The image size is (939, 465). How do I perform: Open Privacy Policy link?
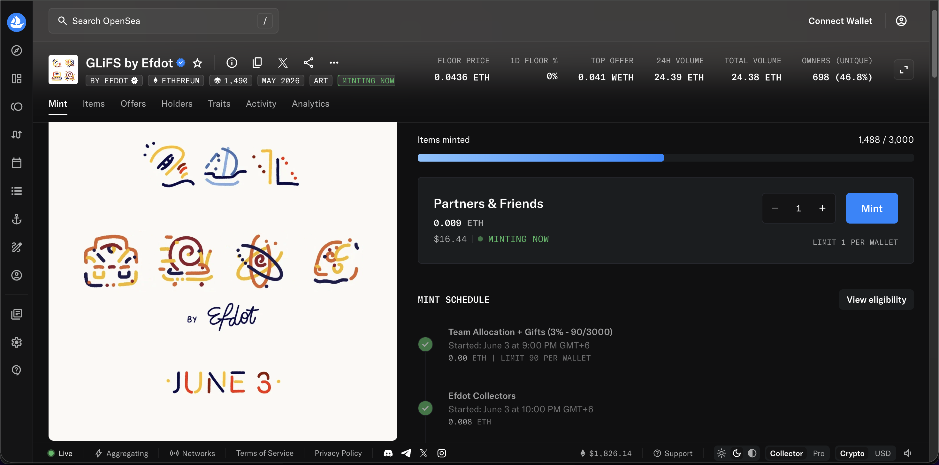(x=338, y=453)
